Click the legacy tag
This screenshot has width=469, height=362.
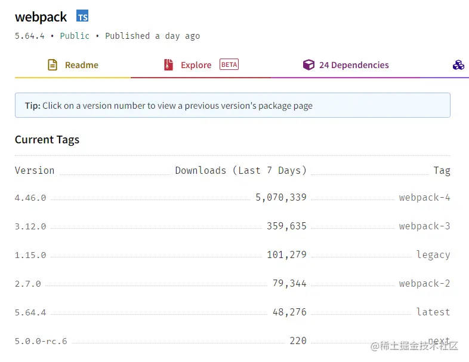tap(433, 255)
